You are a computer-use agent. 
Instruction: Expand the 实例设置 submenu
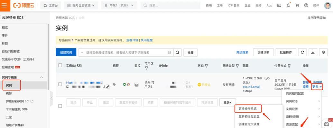302,109
